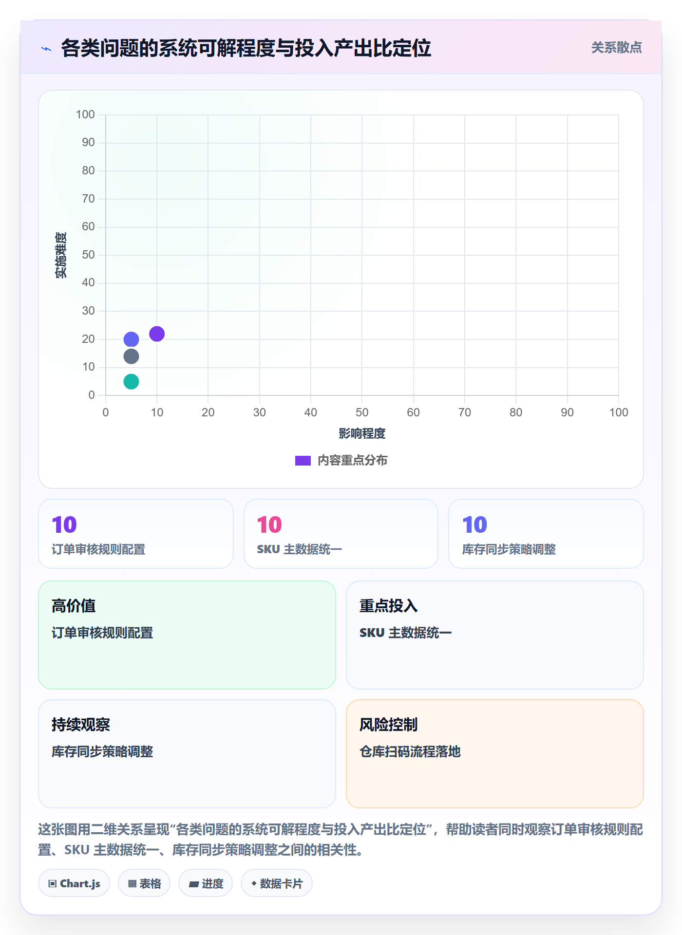Image resolution: width=682 pixels, height=935 pixels.
Task: Click the 仓库扫码流程落地 text
Action: click(x=410, y=752)
